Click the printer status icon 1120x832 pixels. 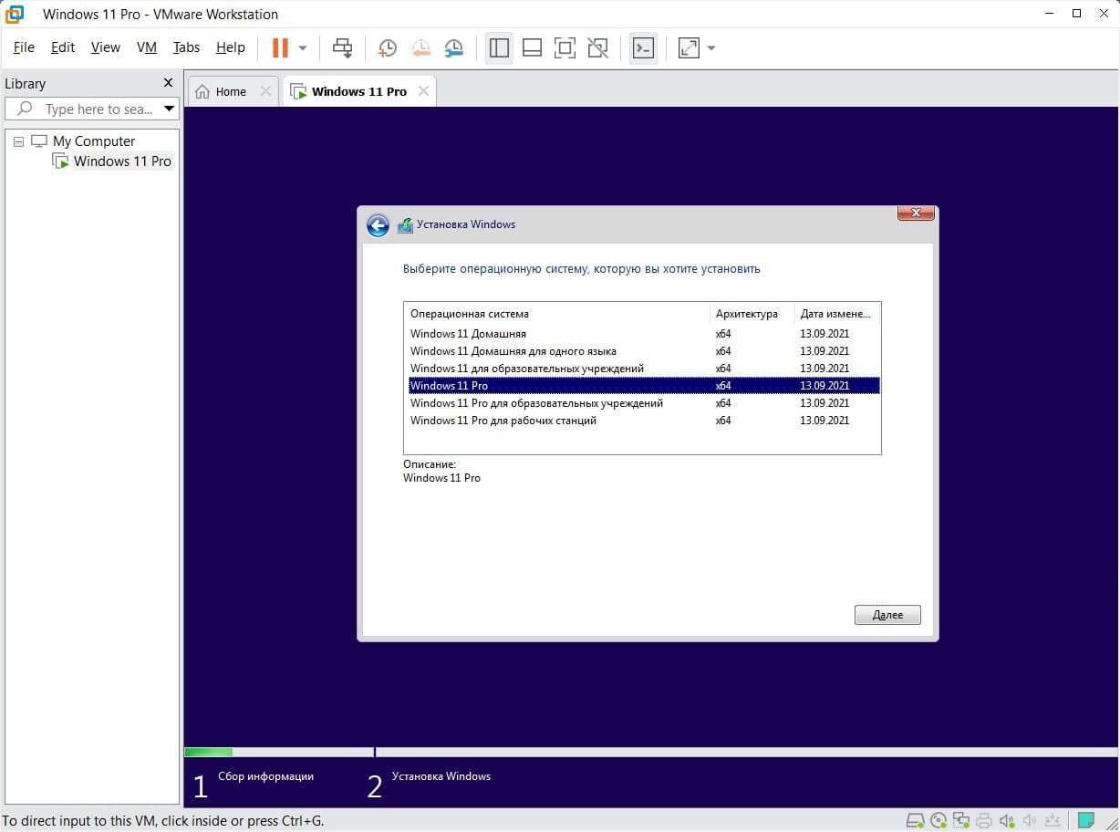984,820
